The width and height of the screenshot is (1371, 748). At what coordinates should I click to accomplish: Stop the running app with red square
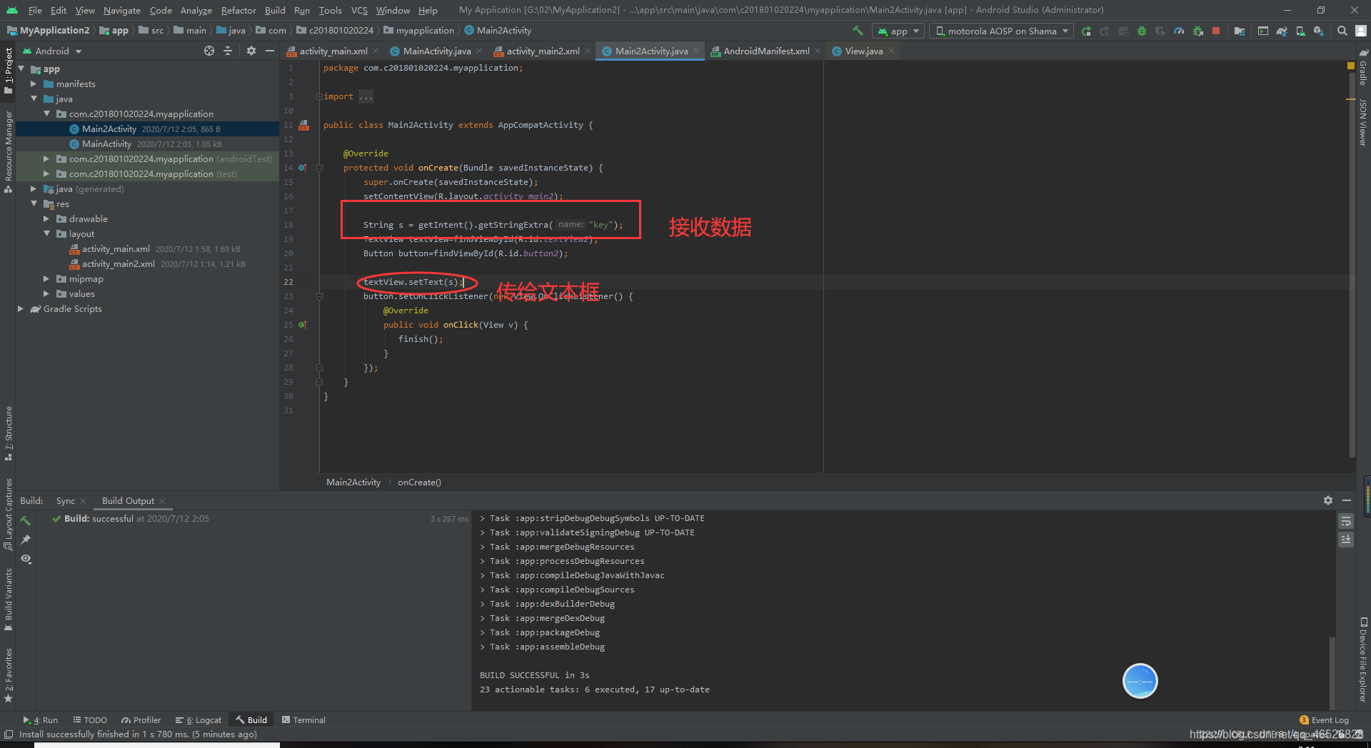click(x=1216, y=31)
